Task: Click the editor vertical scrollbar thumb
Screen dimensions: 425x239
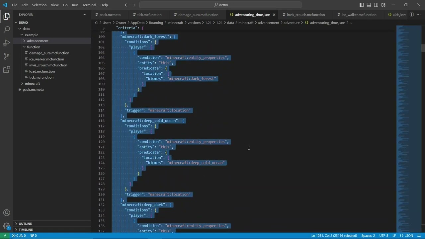Action: pos(423,48)
